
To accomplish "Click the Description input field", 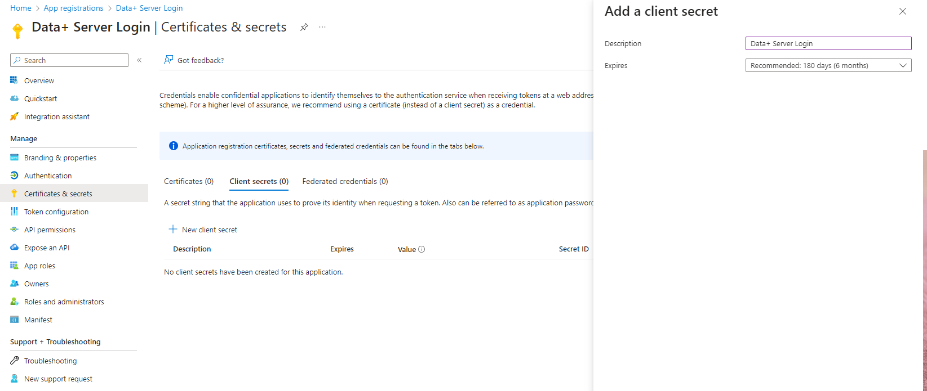I will click(x=828, y=43).
